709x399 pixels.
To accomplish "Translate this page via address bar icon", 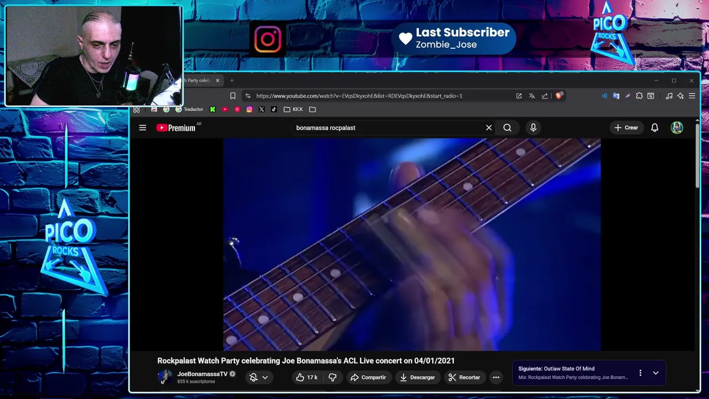I will click(532, 96).
